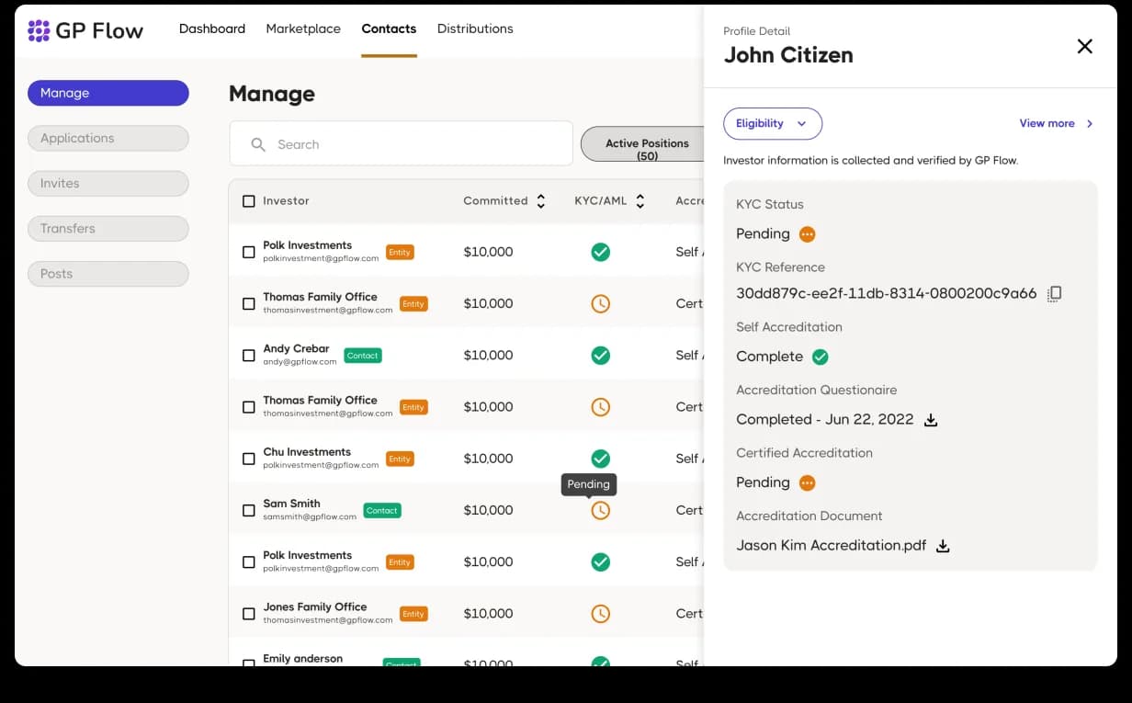Viewport: 1132px width, 703px height.
Task: Click the Active Positions (50) filter button
Action: [643, 144]
